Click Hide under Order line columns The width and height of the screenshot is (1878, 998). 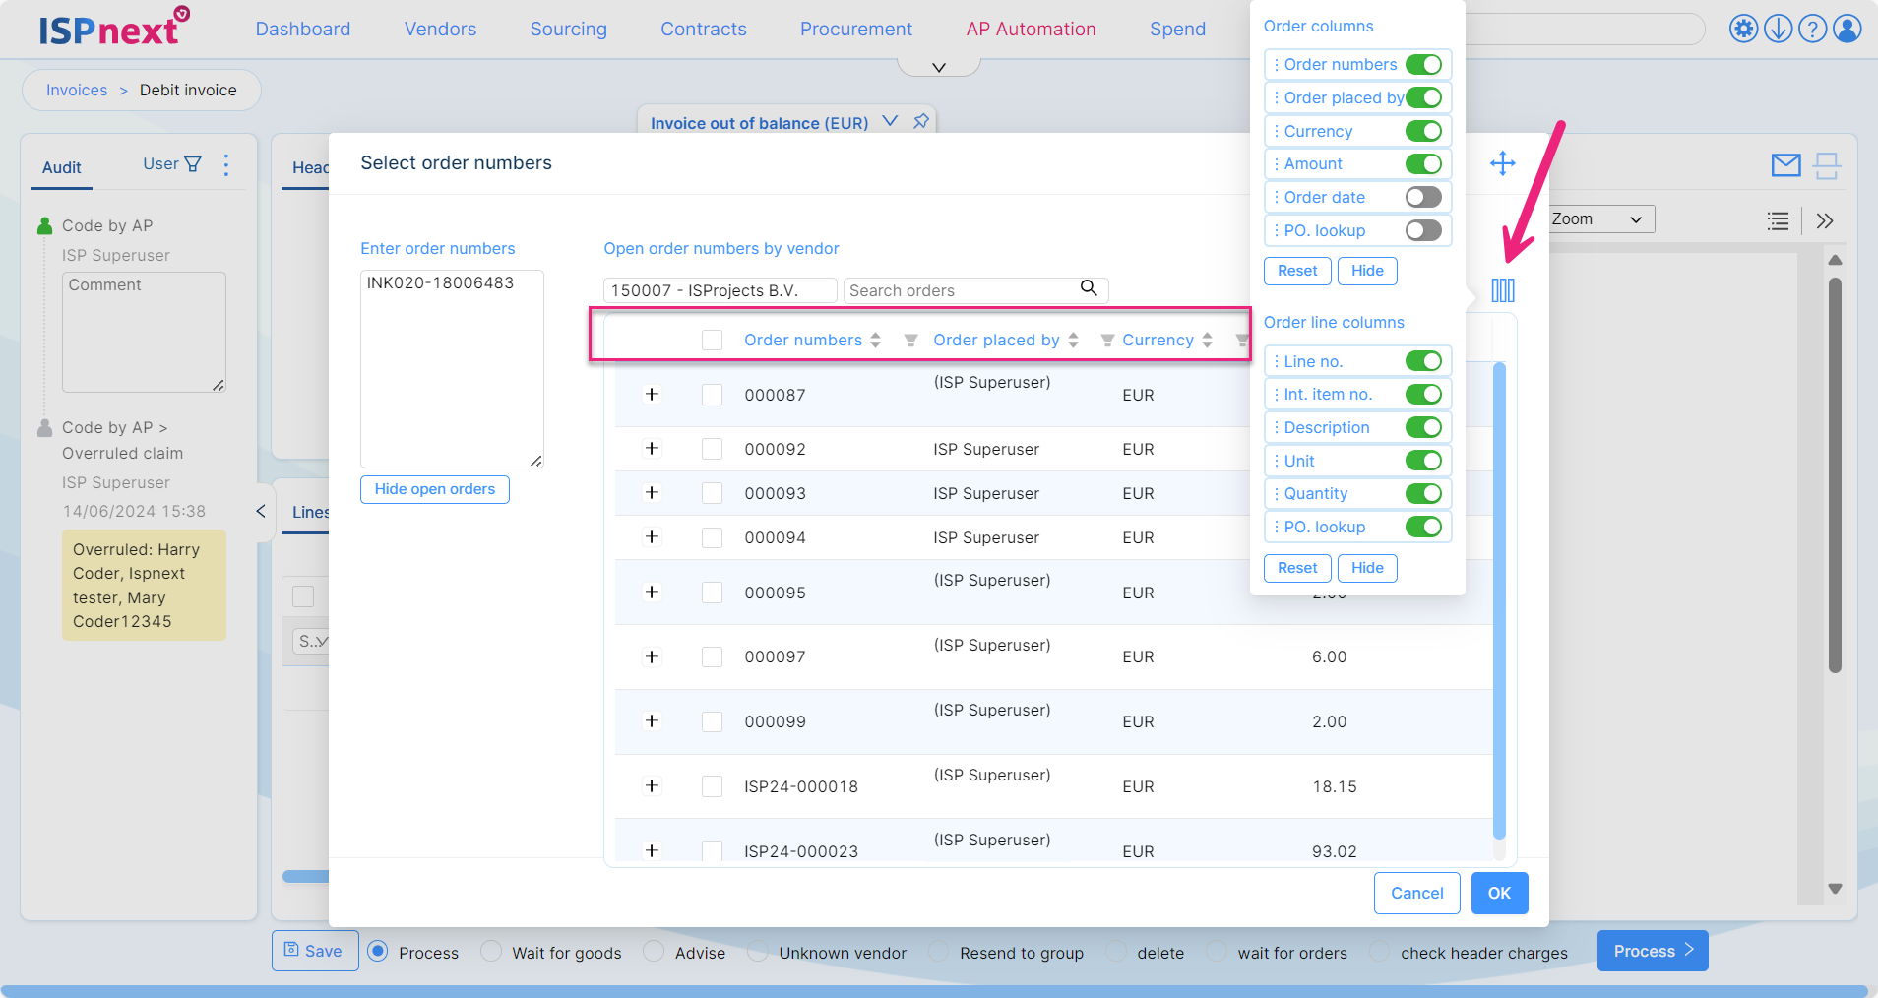pos(1367,568)
